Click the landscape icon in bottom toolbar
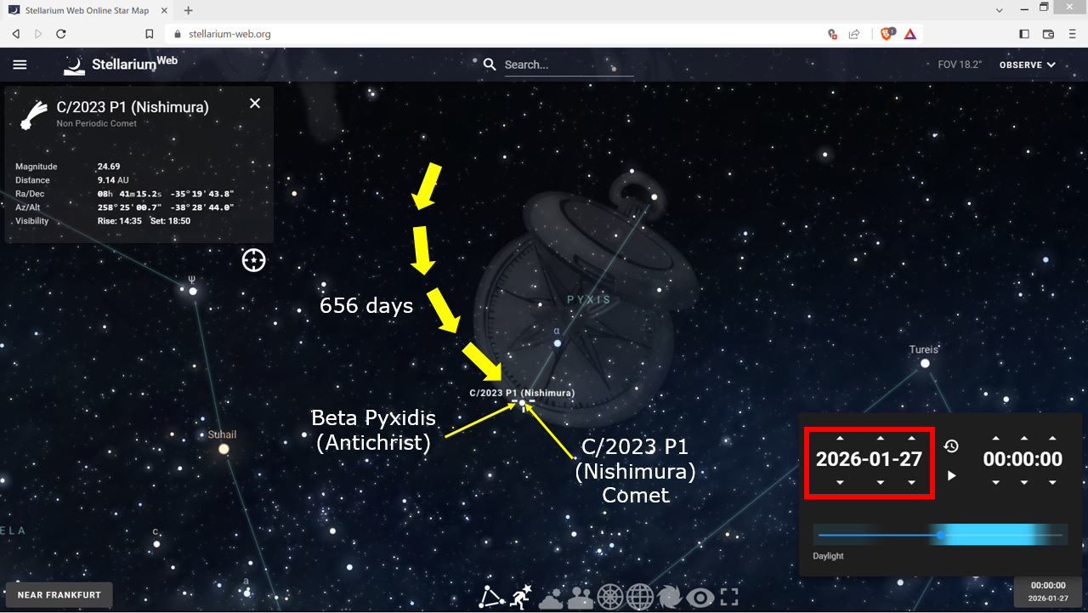Viewport: 1088px width, 613px height. [x=581, y=597]
